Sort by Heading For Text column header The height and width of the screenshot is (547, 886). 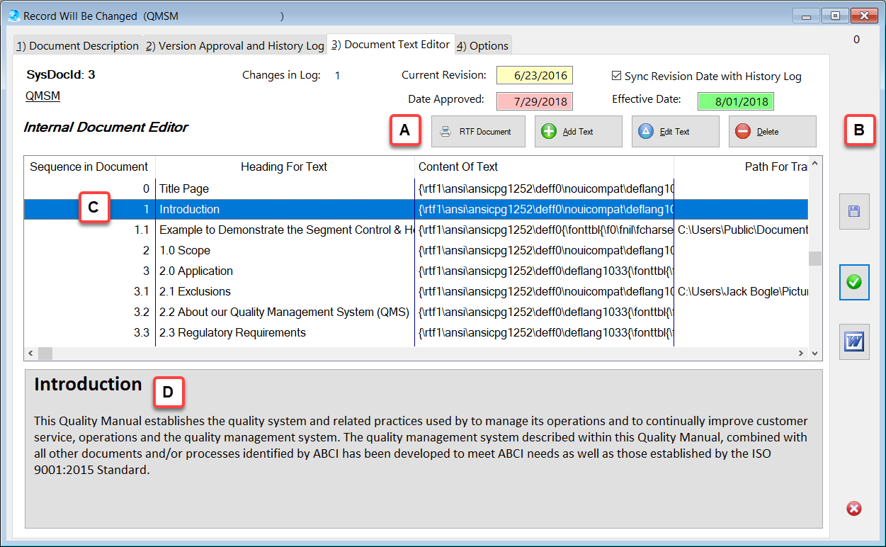pos(284,167)
